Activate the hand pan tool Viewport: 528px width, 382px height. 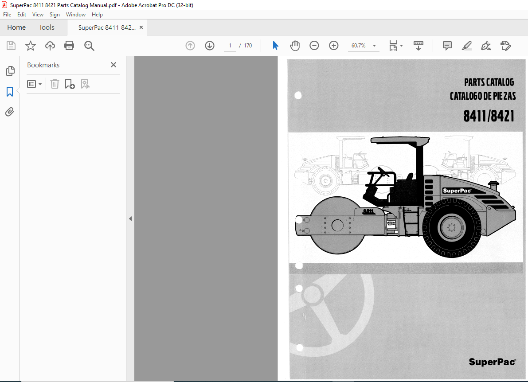[x=295, y=46]
